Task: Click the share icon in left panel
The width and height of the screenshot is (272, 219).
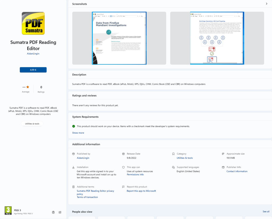Action: pyautogui.click(x=60, y=212)
